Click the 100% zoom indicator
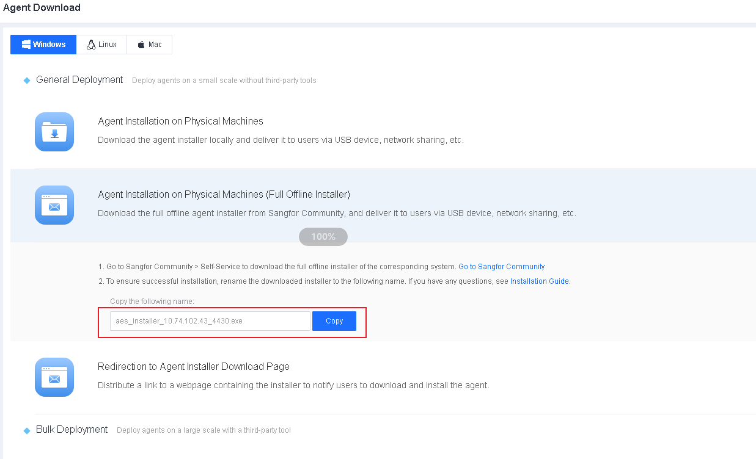 tap(323, 237)
